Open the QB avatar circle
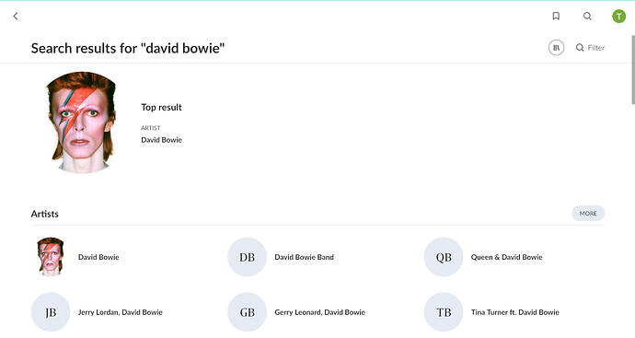Image resolution: width=635 pixels, height=338 pixels. [x=444, y=257]
